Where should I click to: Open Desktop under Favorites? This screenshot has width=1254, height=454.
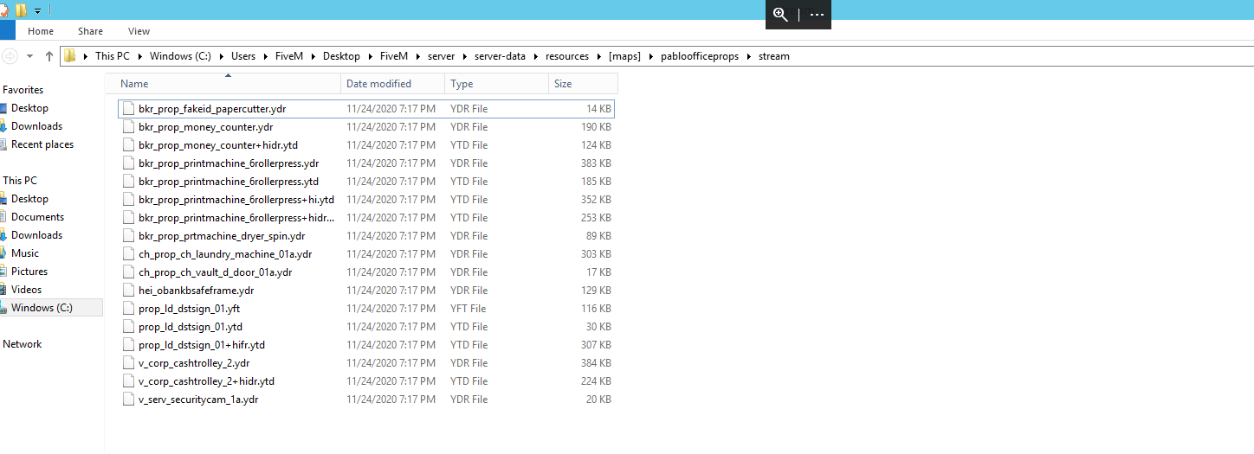(x=29, y=108)
